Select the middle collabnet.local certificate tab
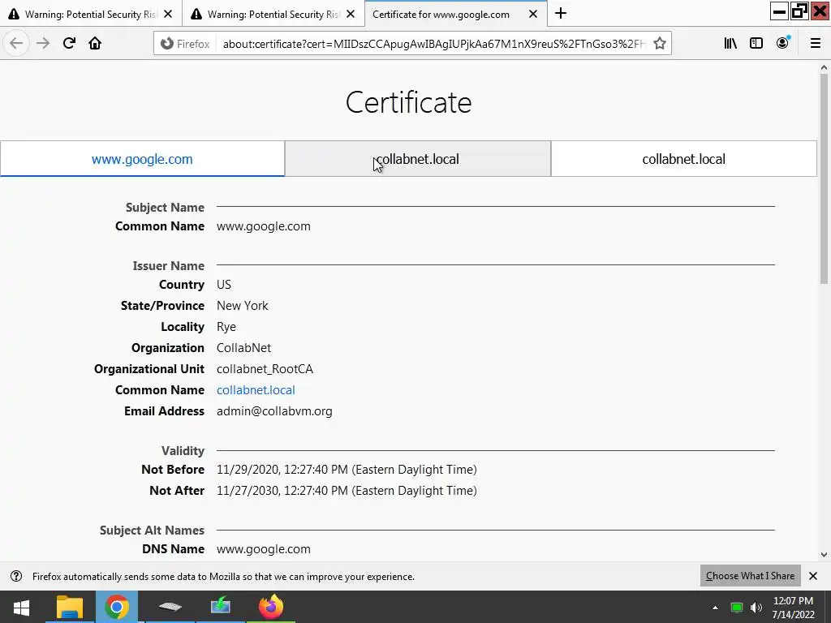The image size is (831, 623). pyautogui.click(x=418, y=159)
